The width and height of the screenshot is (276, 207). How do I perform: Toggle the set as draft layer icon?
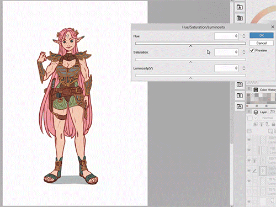click(267, 124)
